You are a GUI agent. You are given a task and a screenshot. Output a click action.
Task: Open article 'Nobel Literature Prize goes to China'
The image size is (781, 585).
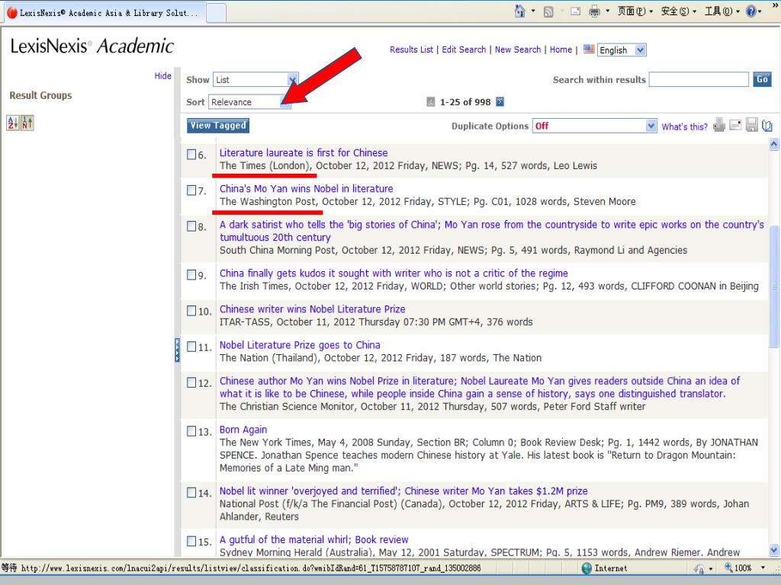(x=300, y=345)
